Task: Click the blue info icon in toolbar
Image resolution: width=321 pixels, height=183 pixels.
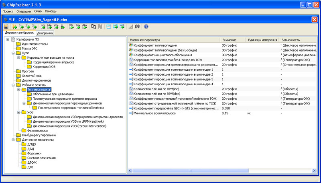Action: [x=146, y=27]
